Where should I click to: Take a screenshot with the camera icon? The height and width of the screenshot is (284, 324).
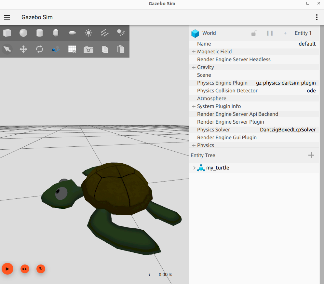(x=88, y=49)
